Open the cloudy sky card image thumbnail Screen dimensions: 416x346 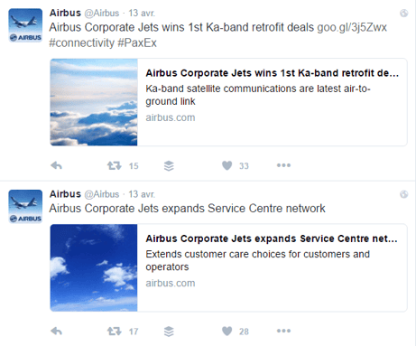tap(94, 102)
